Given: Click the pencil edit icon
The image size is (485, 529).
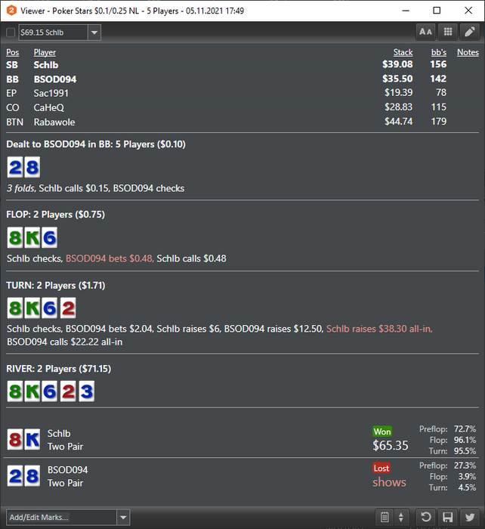Looking at the screenshot, I should coord(470,32).
